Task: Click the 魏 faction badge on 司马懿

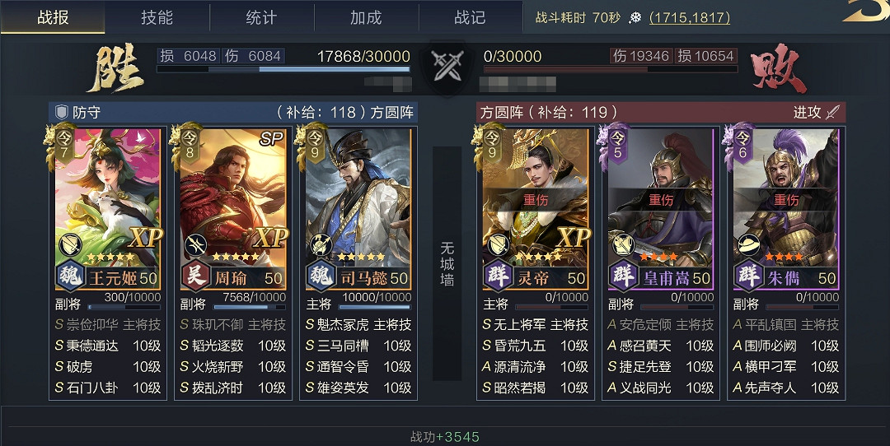Action: point(321,276)
